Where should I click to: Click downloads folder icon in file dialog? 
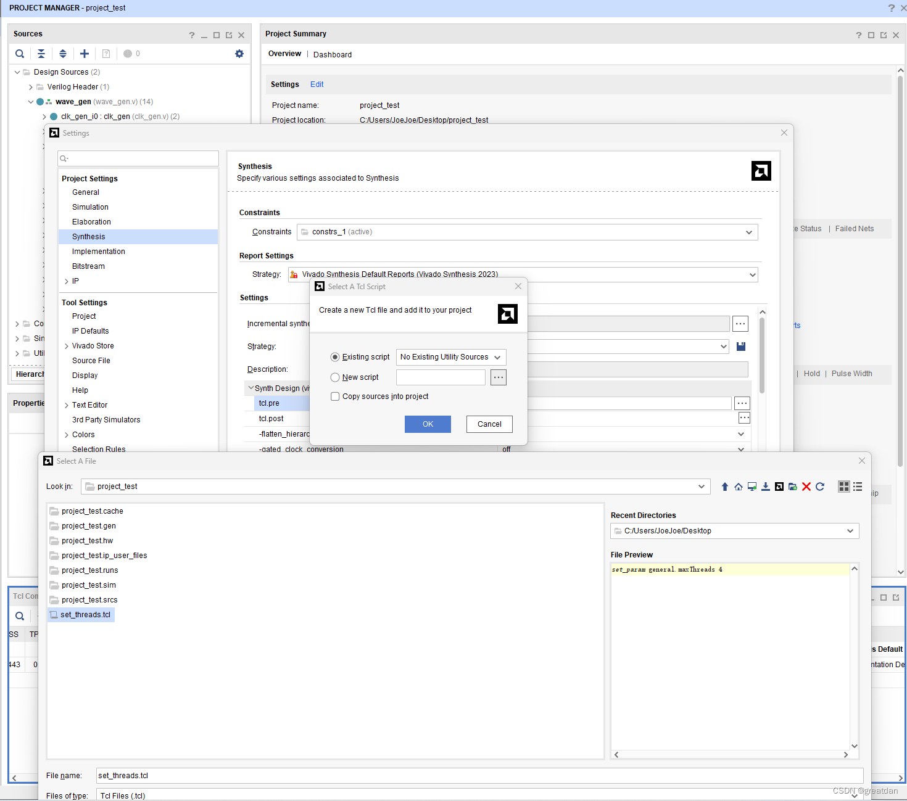point(766,487)
